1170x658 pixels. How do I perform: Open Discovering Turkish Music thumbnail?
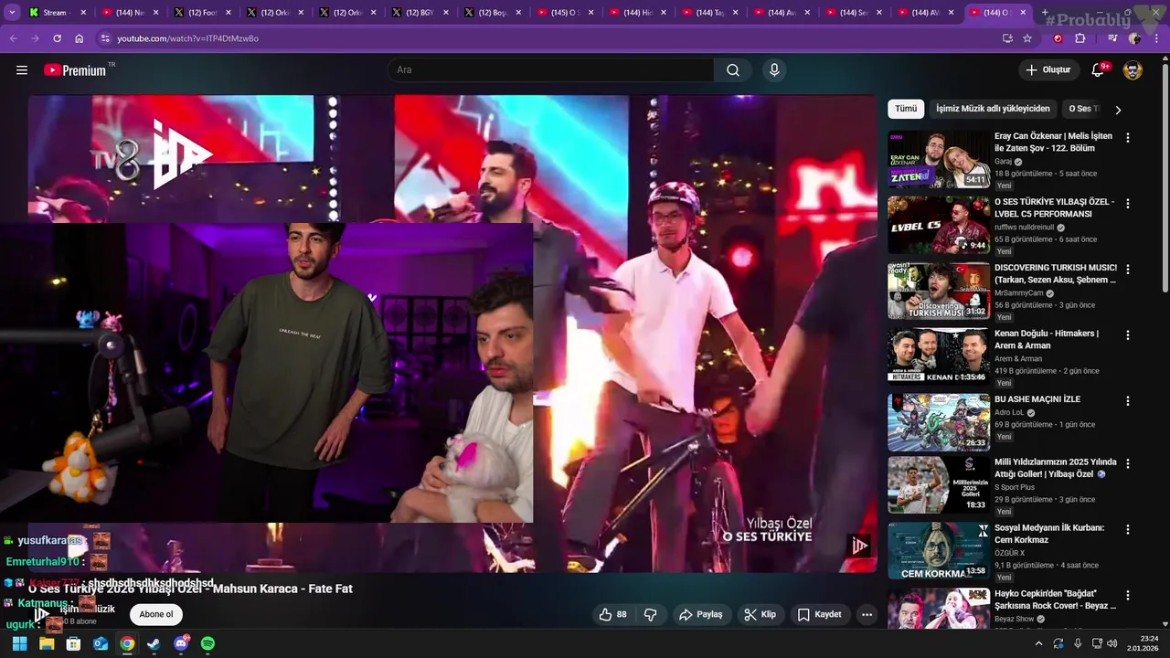click(x=939, y=291)
